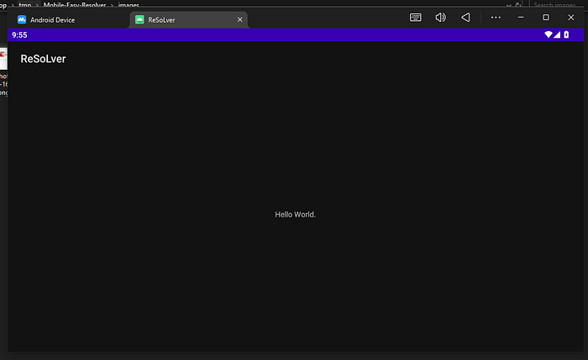The height and width of the screenshot is (360, 588).
Task: Tap the Wi-Fi status icon
Action: tap(549, 34)
